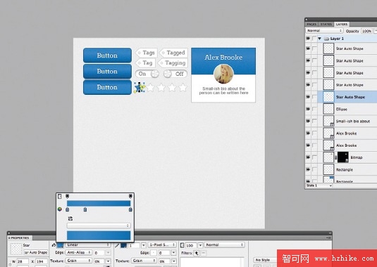Viewport: 377px width, 267px height.
Task: Switch to the States tab
Action: [x=326, y=24]
